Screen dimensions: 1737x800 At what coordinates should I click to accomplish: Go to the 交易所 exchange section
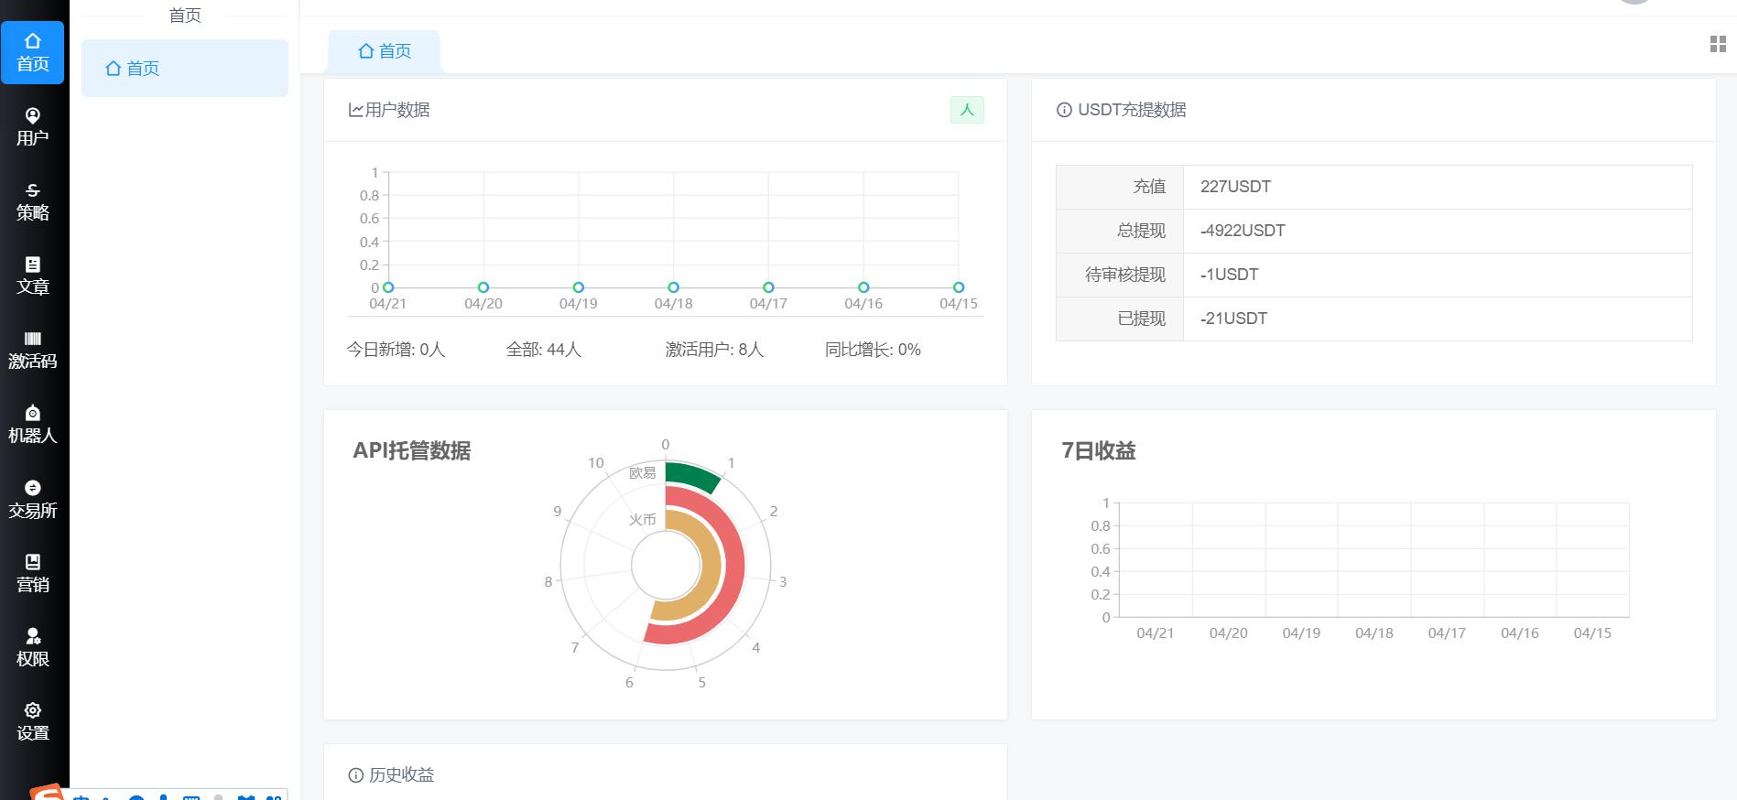pos(33,499)
